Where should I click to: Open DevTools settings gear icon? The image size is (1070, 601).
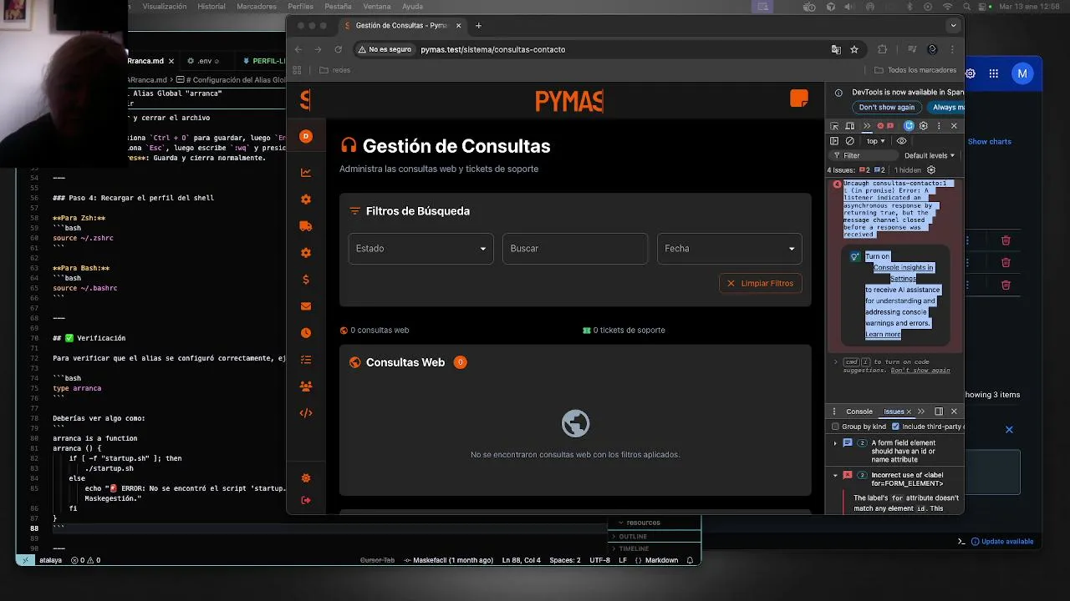coord(924,126)
